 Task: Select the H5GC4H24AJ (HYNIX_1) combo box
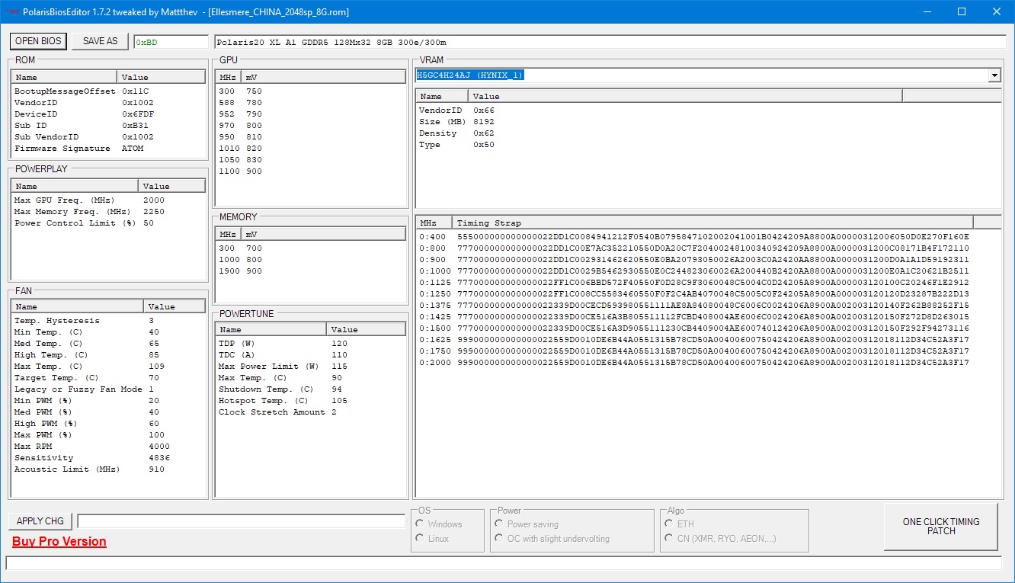(x=708, y=75)
